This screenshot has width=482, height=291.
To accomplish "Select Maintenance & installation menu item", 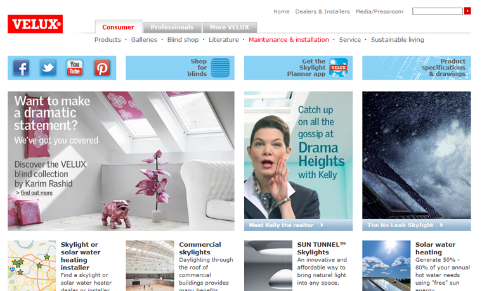I will tap(289, 40).
